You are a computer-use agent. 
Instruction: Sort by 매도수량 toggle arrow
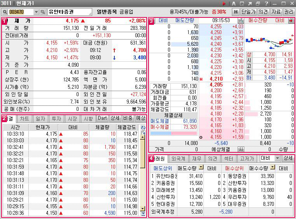point(201,167)
